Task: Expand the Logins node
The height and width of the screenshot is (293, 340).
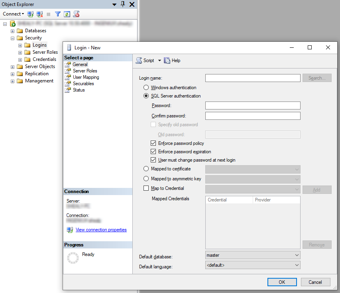Action: 20,45
